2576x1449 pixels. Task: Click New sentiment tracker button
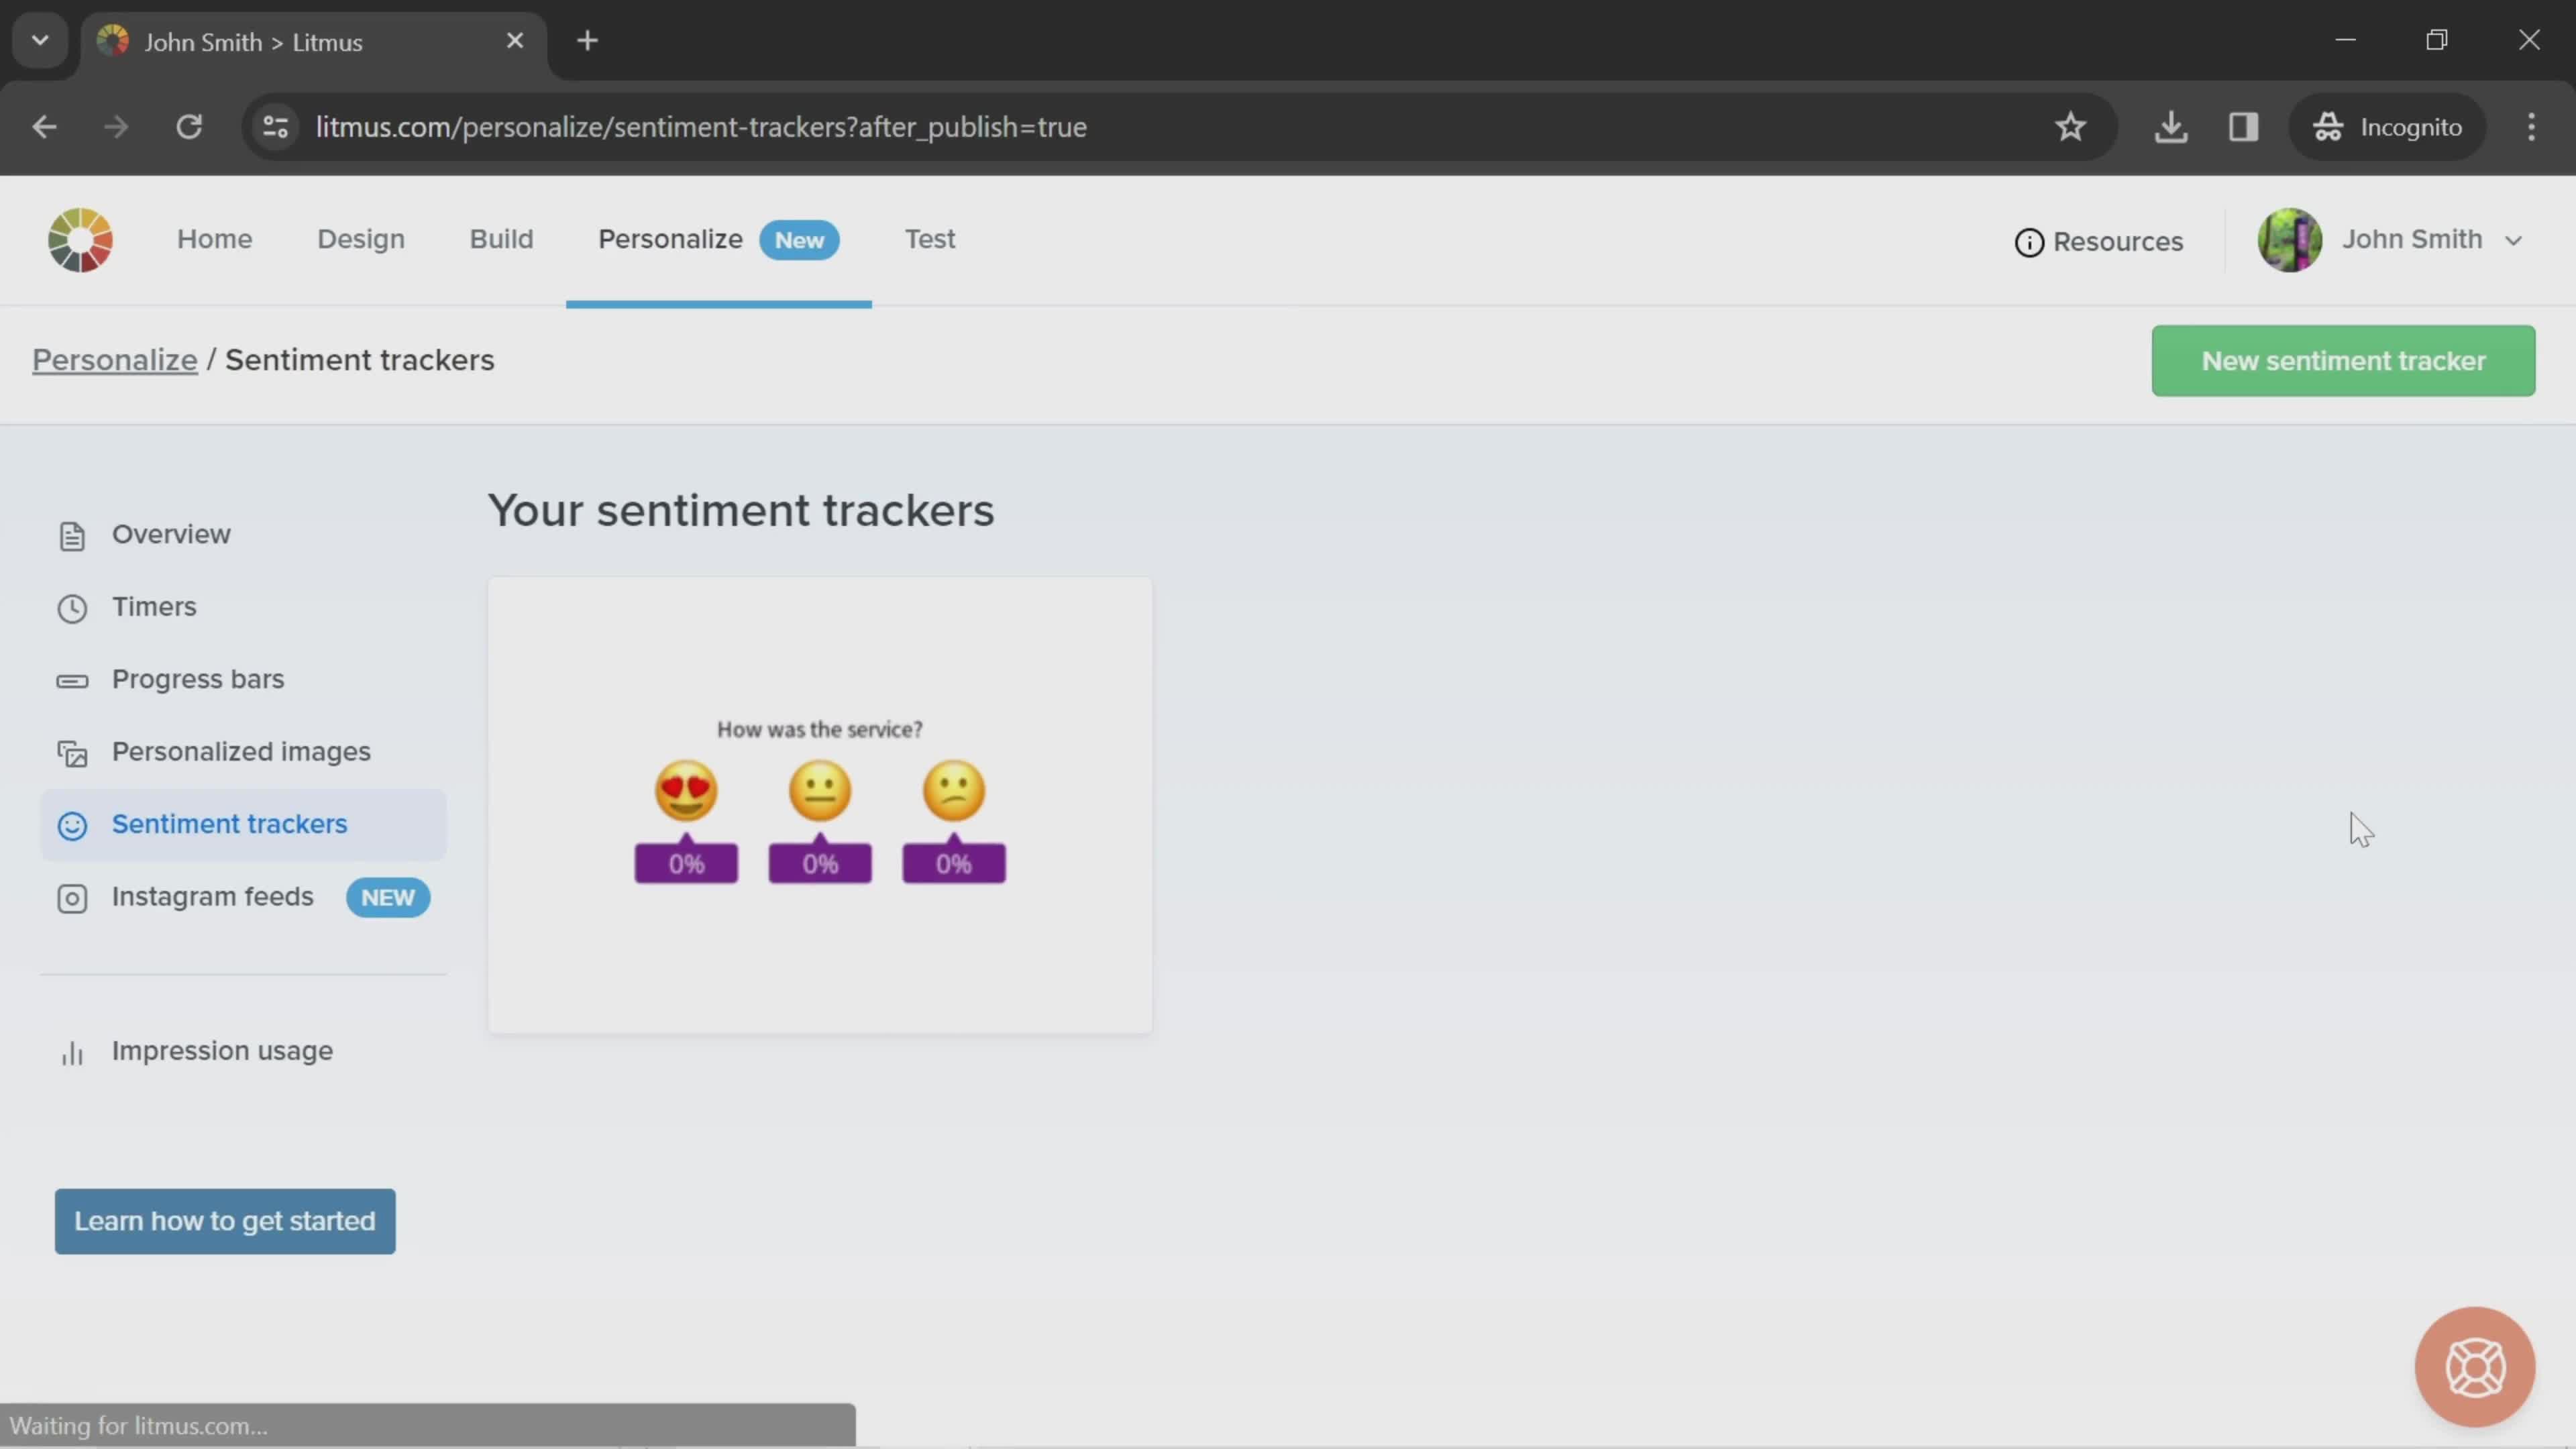(2343, 361)
